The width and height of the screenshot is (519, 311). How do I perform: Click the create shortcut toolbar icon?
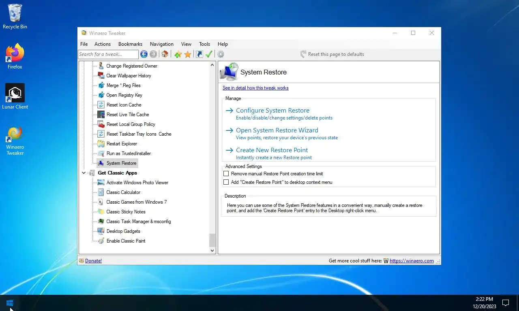[199, 54]
